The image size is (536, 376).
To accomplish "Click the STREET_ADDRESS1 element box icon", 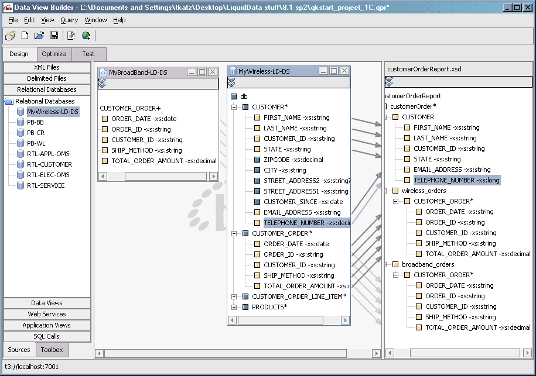I will coord(257,191).
